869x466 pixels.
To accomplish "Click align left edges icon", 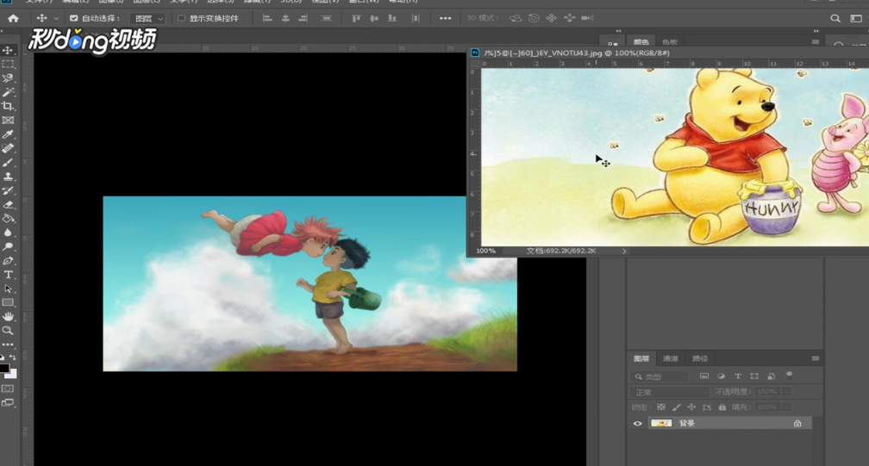I will point(267,18).
